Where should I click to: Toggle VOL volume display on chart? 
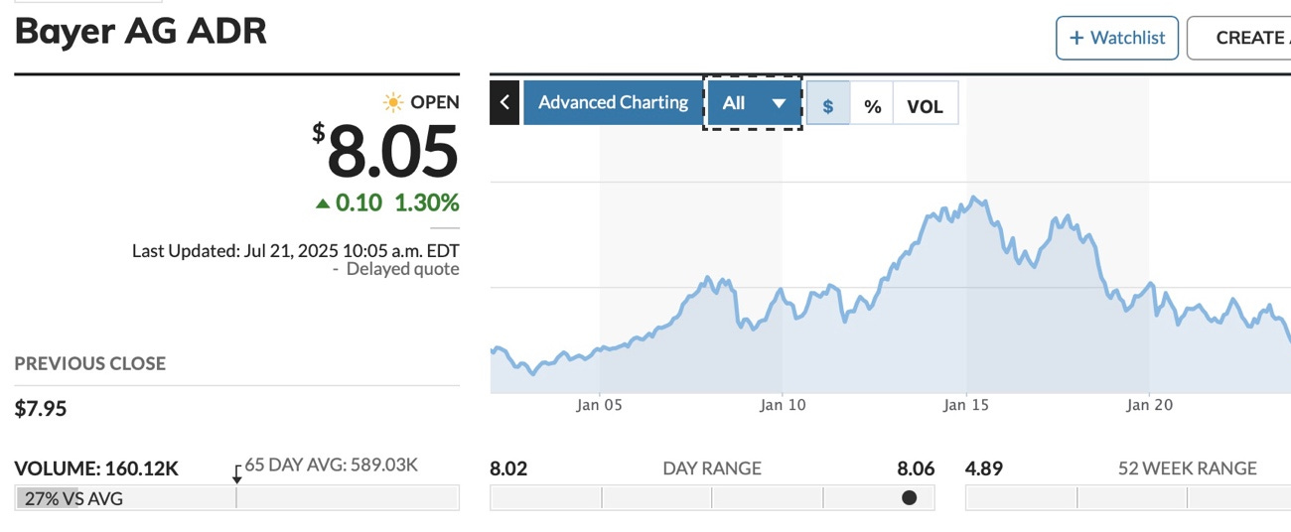click(926, 103)
